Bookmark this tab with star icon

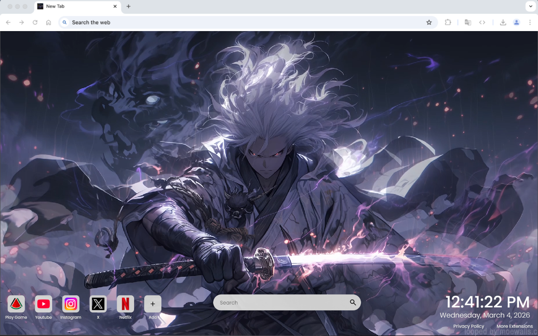pos(429,22)
